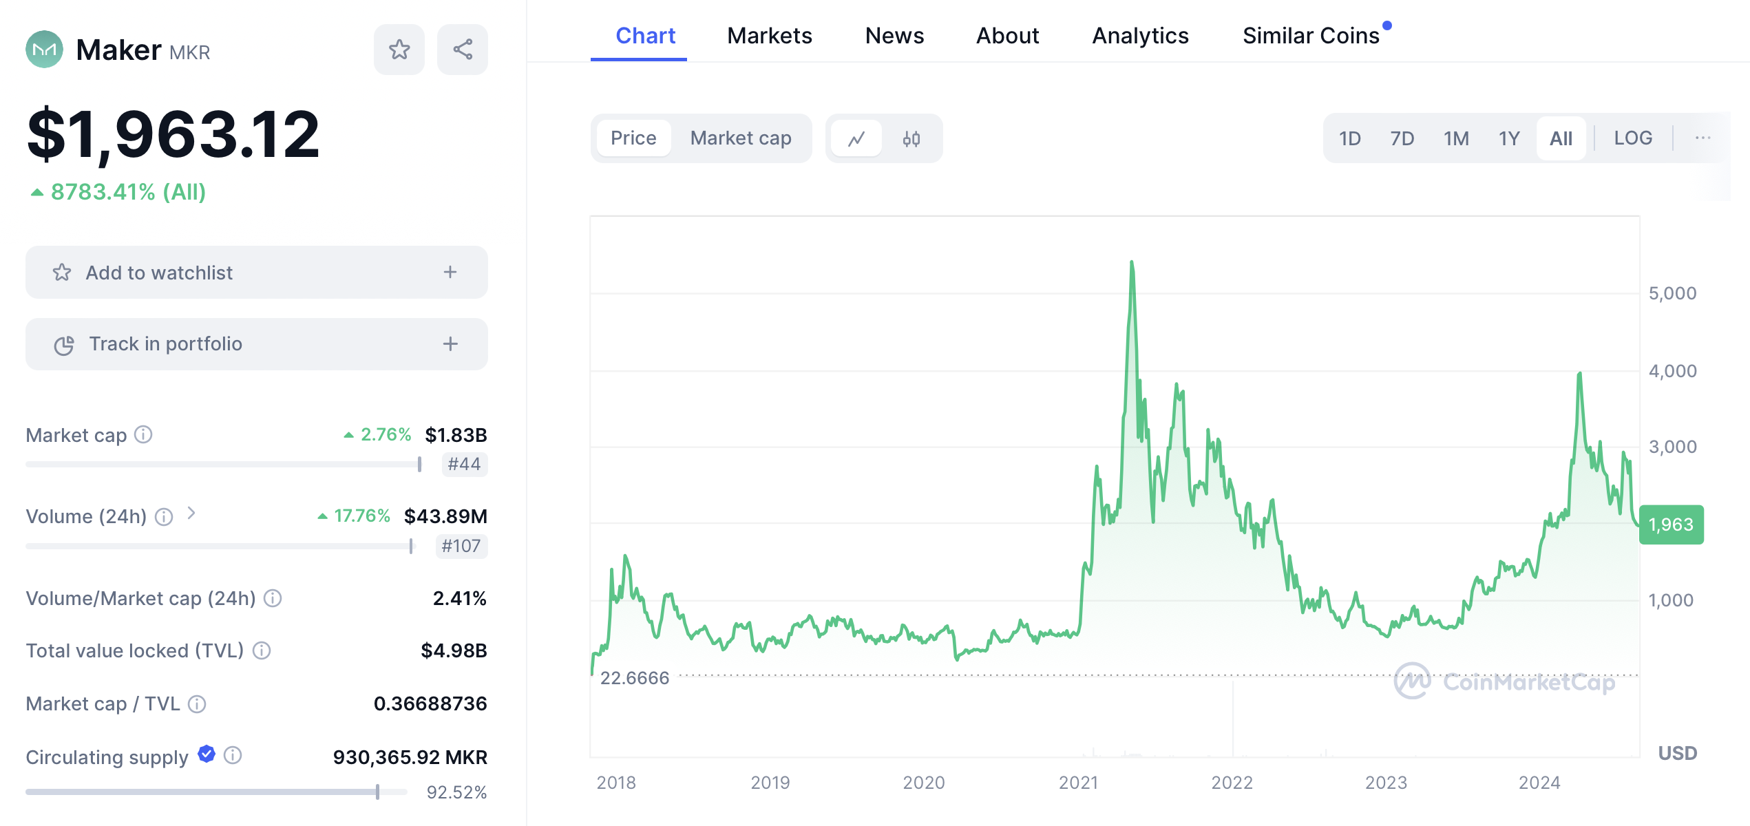Click the Market cap rank slider bar

point(224,465)
